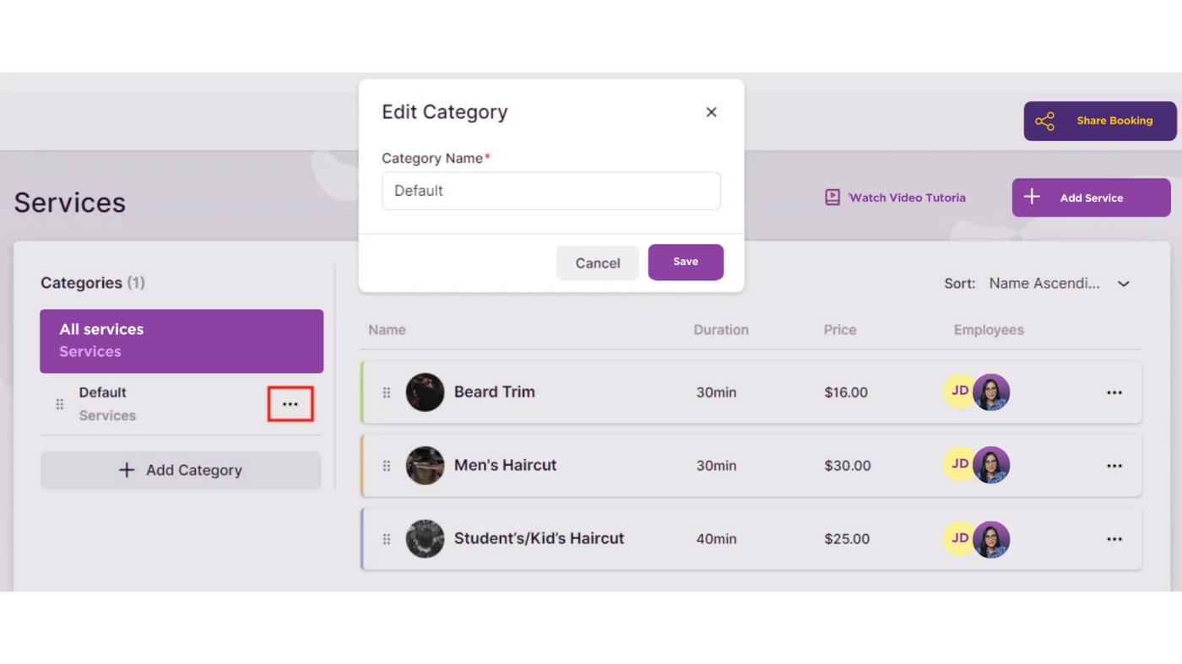Click the Men's Haircut drag handle
Image resolution: width=1182 pixels, height=664 pixels.
click(x=387, y=466)
